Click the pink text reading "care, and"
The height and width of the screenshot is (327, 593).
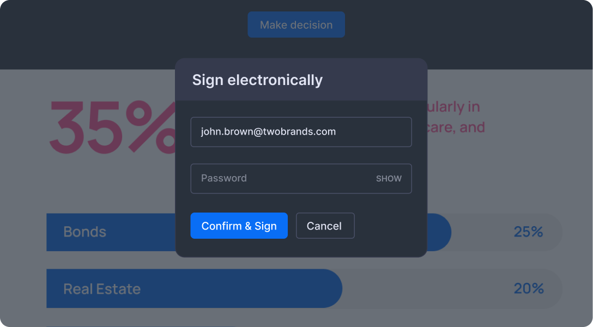[x=456, y=128]
